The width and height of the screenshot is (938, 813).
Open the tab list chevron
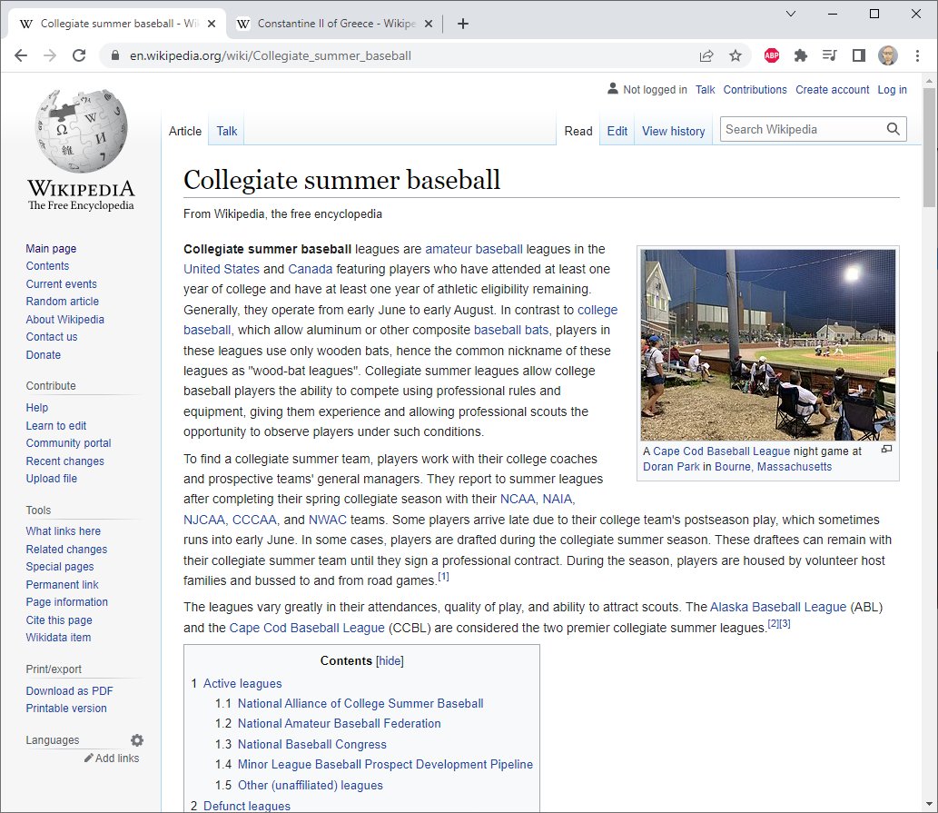pos(790,14)
